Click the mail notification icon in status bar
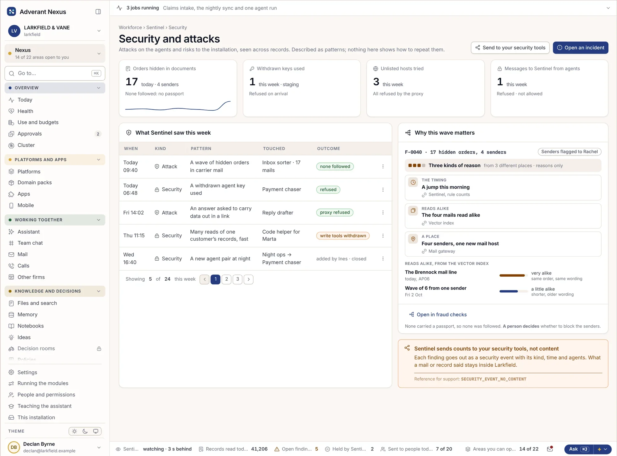617x456 pixels. (x=550, y=449)
